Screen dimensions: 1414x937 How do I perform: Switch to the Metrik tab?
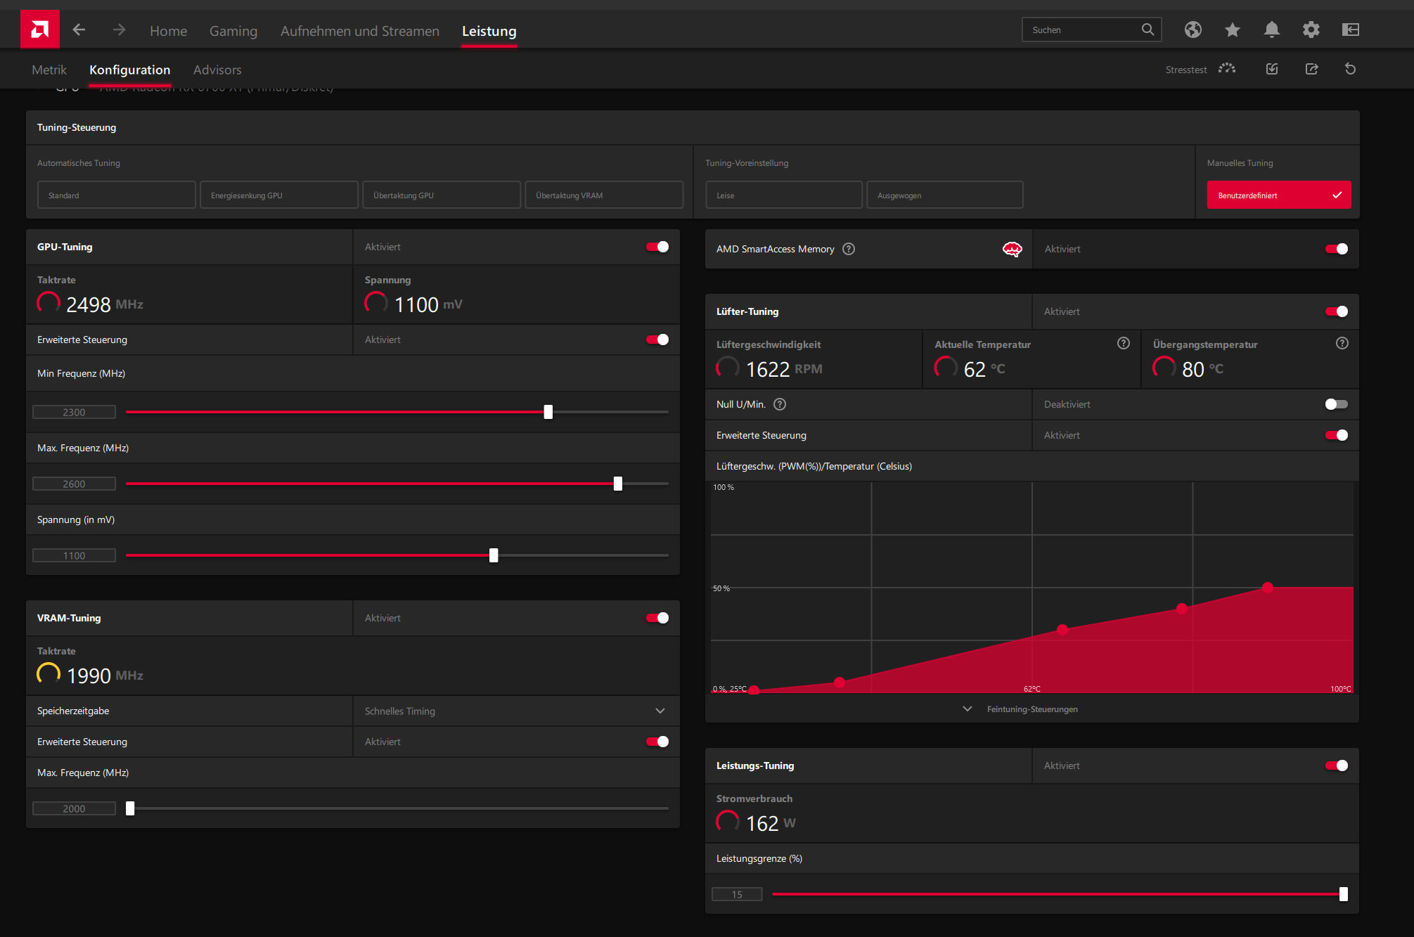49,70
